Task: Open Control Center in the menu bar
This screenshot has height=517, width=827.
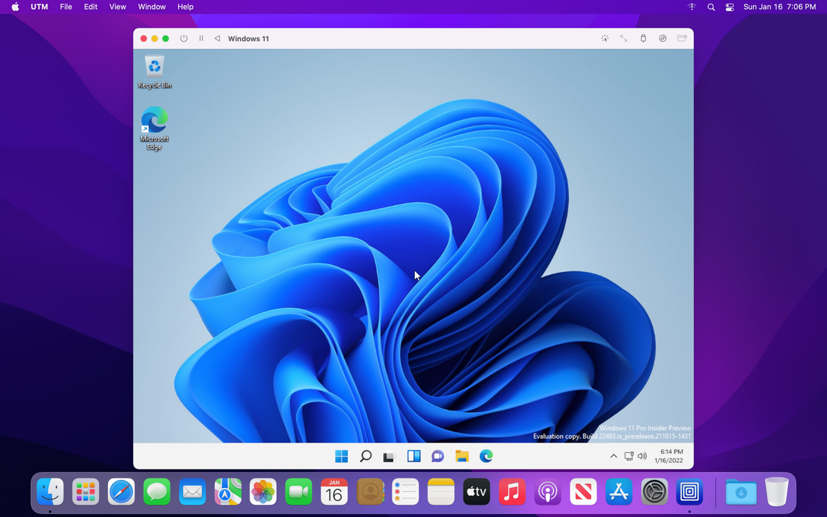Action: 730,7
